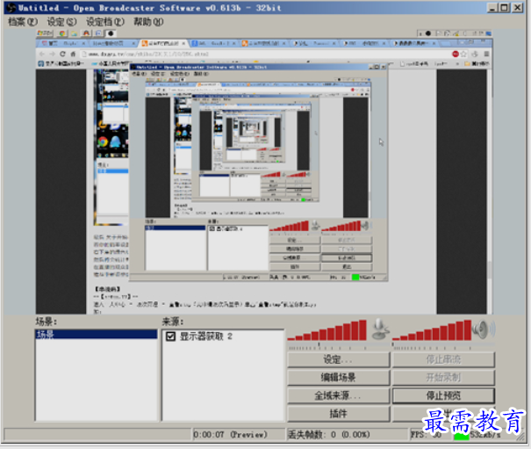Screen dimensions: 531x449
Task: Select the 场景 entry in scenes list
Action: (97, 335)
